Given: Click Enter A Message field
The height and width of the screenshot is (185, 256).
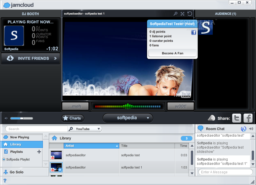Looking at the screenshot, I should 226,172.
